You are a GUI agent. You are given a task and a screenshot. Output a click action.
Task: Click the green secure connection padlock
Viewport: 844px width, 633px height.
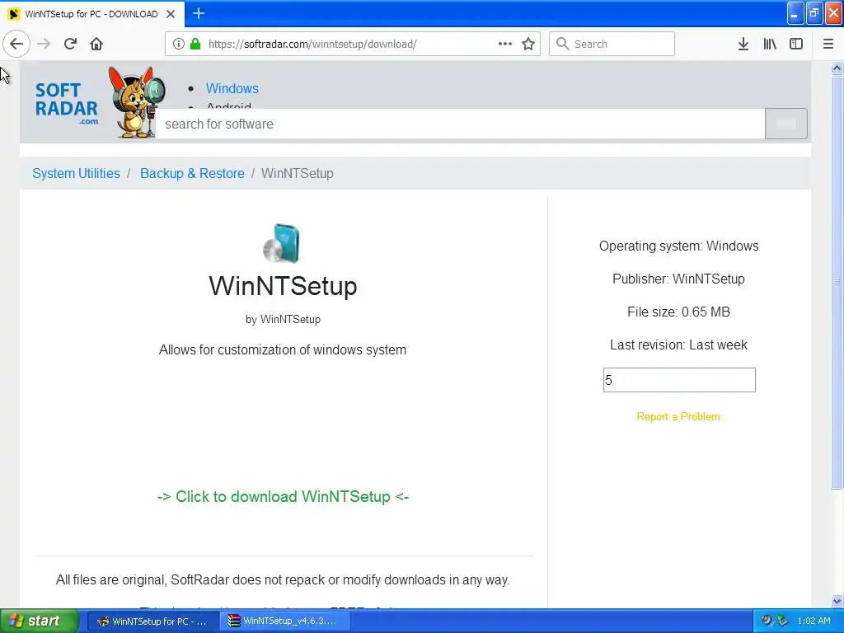195,44
